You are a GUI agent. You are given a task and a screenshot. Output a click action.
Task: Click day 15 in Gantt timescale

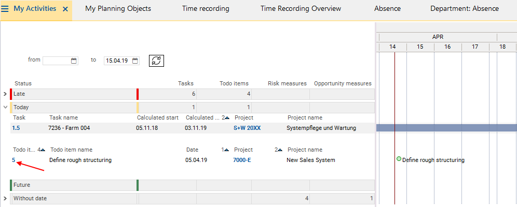coord(420,47)
